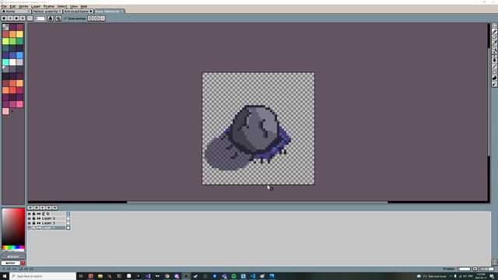Click third selection mode icon in context bar
Screen dimensions: 498x280
(x=16, y=19)
